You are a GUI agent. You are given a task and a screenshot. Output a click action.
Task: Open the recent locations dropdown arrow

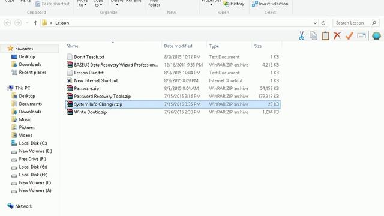[27, 23]
